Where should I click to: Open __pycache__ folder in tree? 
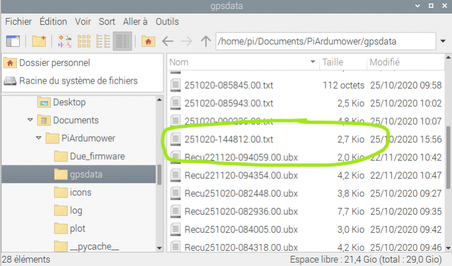point(94,247)
